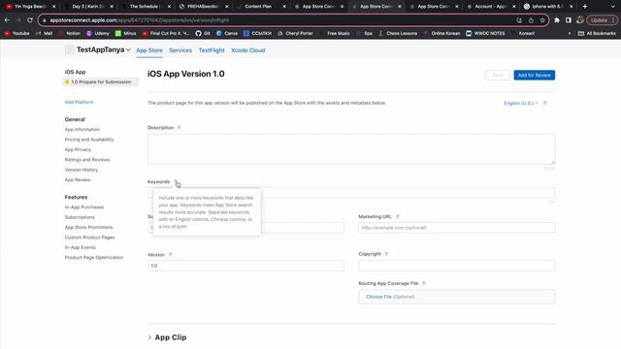Close the Content Plan browser tab

tap(284, 7)
